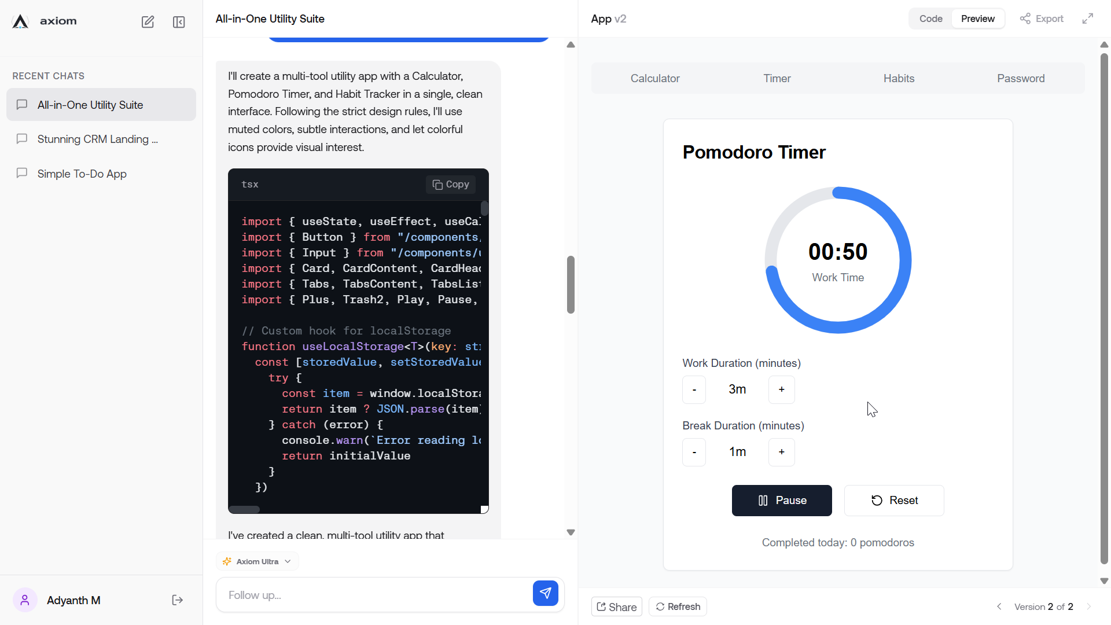
Task: Switch to Preview view toggle
Action: point(977,19)
